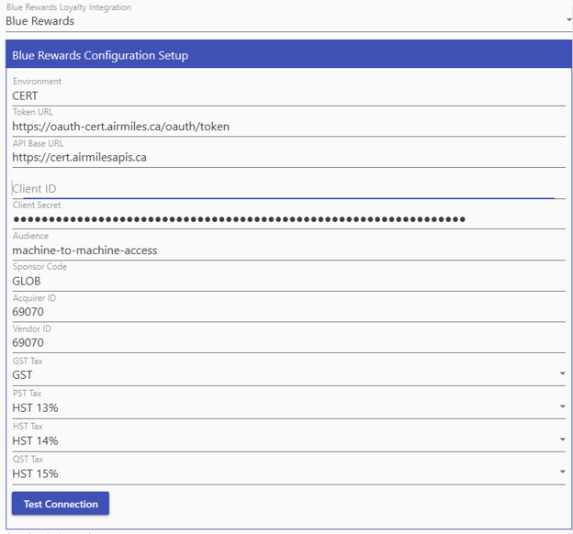The image size is (573, 534).
Task: Expand the PST Tax dropdown showing HST 13%
Action: [288, 408]
